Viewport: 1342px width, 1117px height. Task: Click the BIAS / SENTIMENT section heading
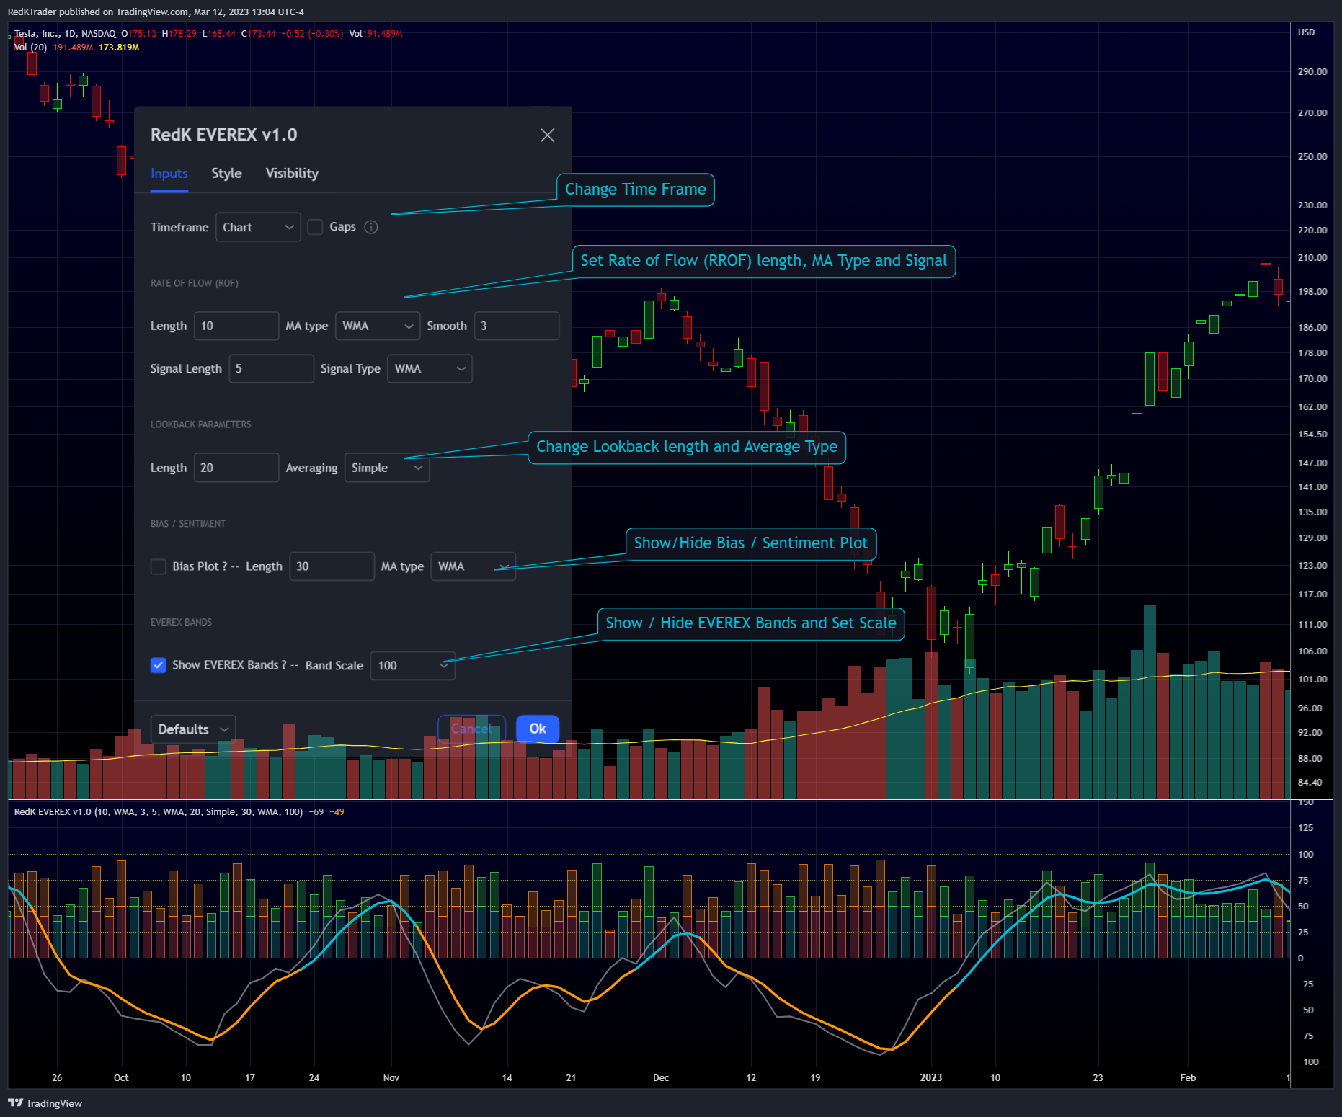(x=187, y=524)
